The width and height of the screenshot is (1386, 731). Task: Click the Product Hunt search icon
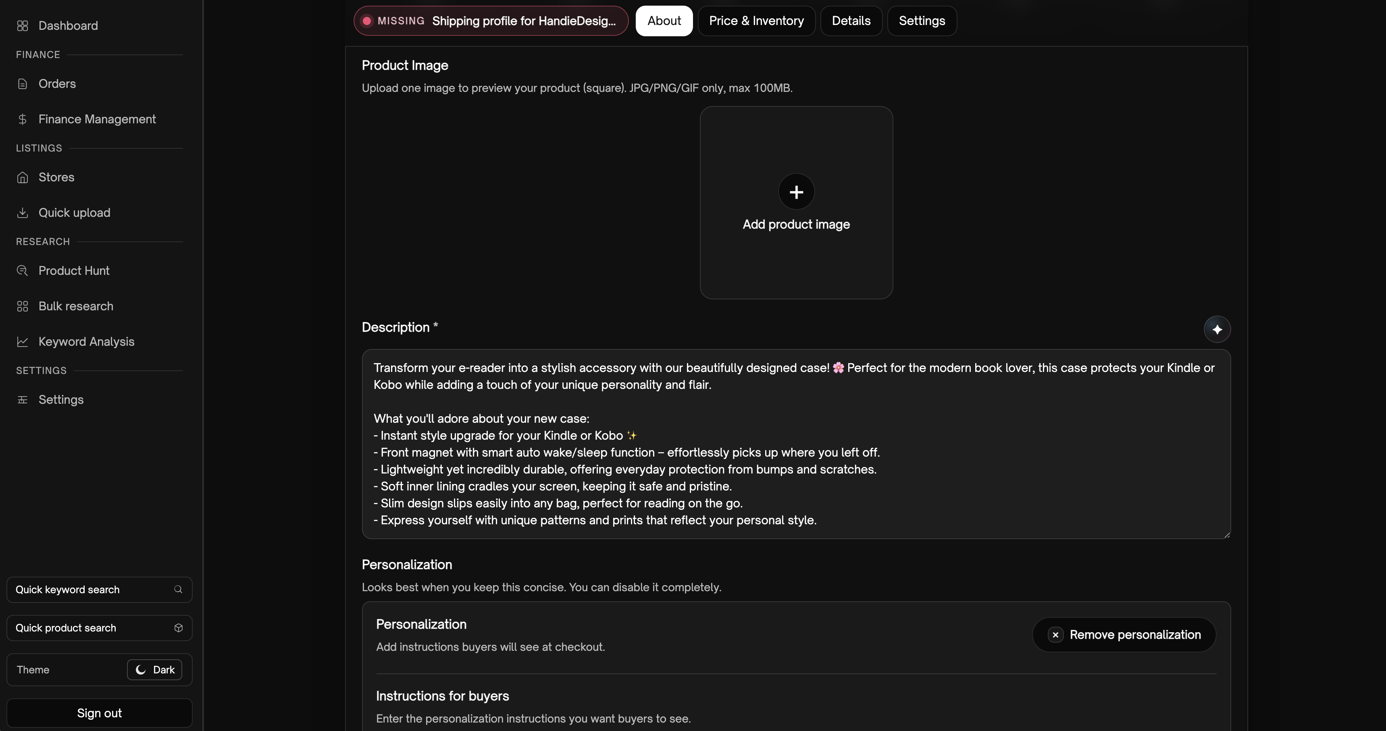pos(22,270)
